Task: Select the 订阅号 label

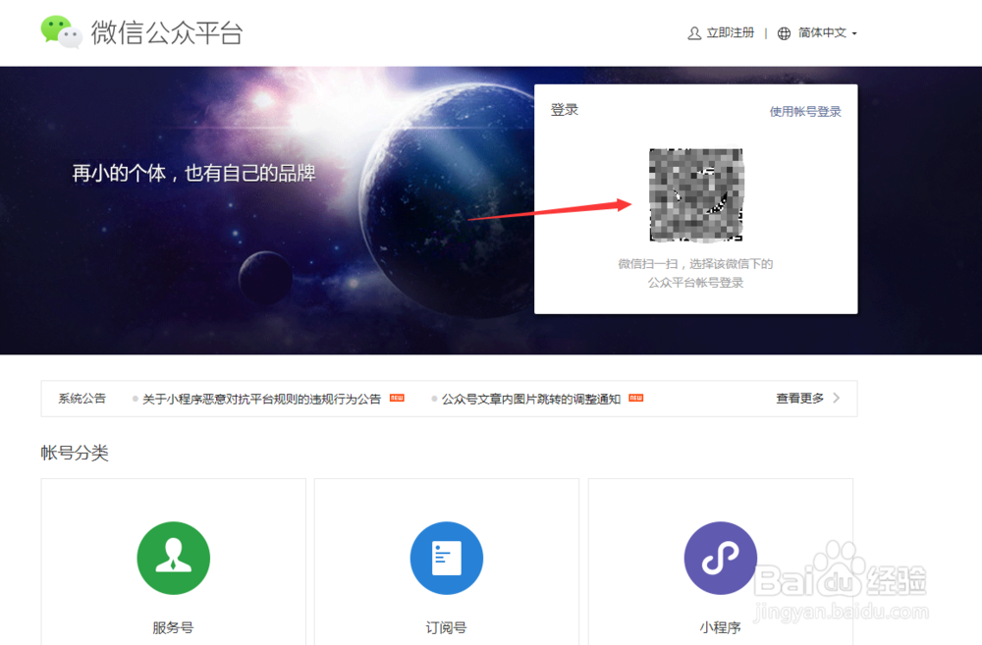Action: pyautogui.click(x=446, y=627)
